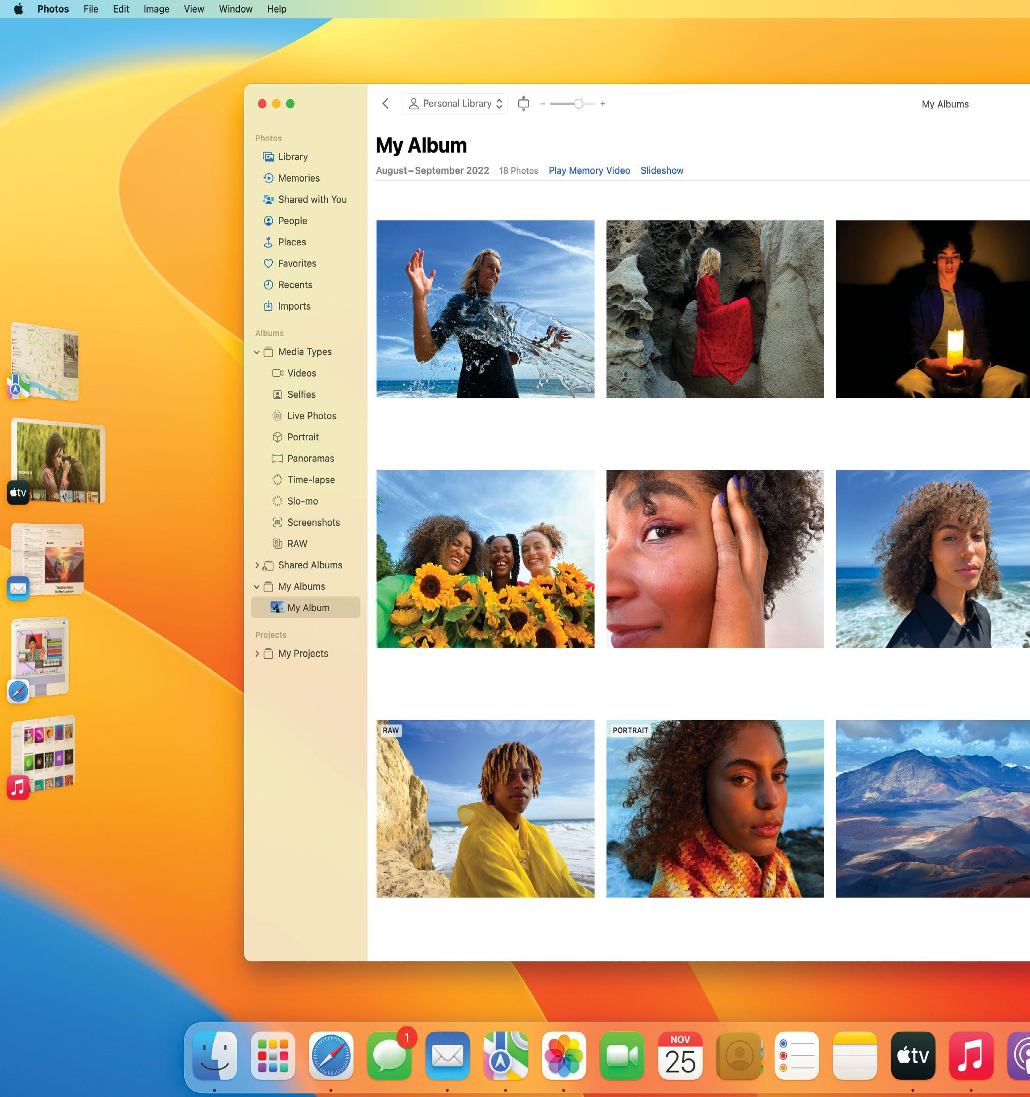The height and width of the screenshot is (1097, 1030).
Task: Open Notes from the Dock
Action: pos(855,1055)
